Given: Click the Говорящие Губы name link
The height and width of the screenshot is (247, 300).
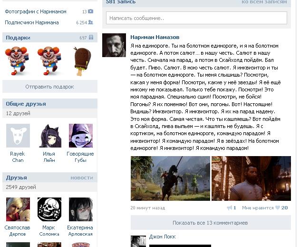Looking at the screenshot, I should 80,157.
